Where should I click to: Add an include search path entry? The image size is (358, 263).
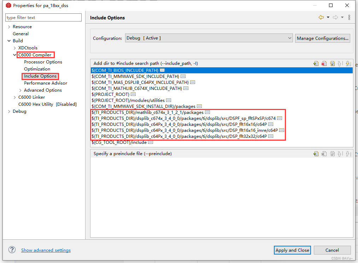316,63
